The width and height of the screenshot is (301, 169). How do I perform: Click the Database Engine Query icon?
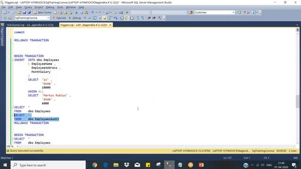(x=55, y=13)
